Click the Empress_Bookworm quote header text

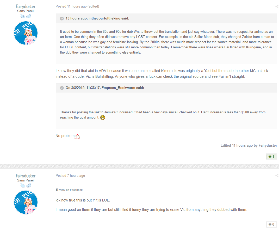[x=105, y=88]
